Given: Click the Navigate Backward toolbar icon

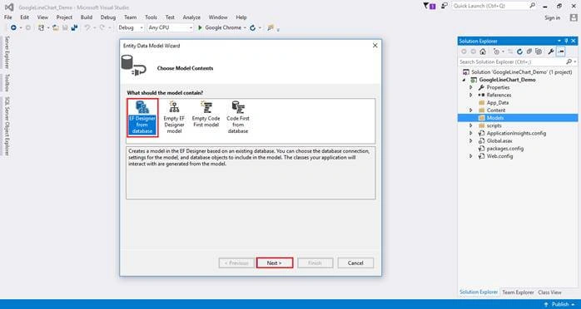Looking at the screenshot, I should coord(13,27).
